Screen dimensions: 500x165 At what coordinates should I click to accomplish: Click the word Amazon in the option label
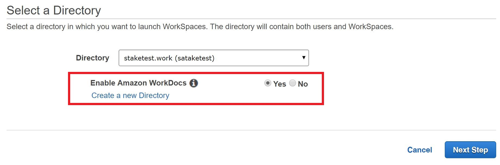(132, 83)
